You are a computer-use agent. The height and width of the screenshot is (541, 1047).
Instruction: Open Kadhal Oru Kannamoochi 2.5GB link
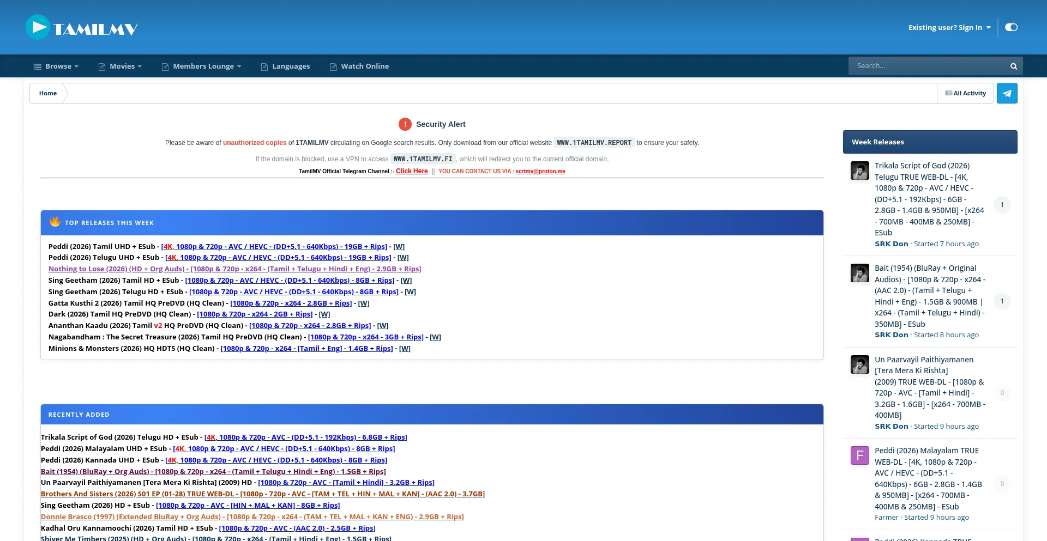(x=297, y=528)
